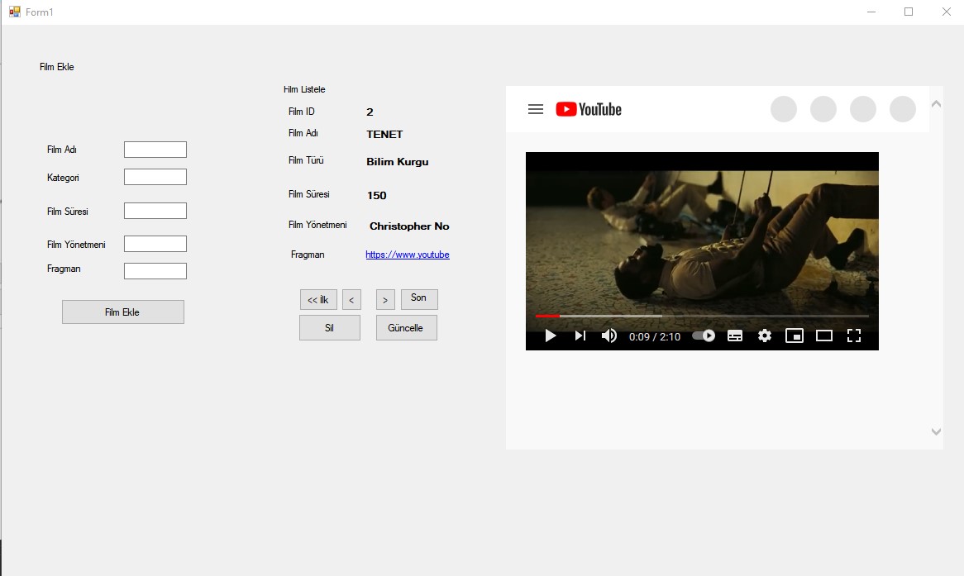The image size is (964, 576).
Task: Click the TENET film name text
Action: [385, 134]
